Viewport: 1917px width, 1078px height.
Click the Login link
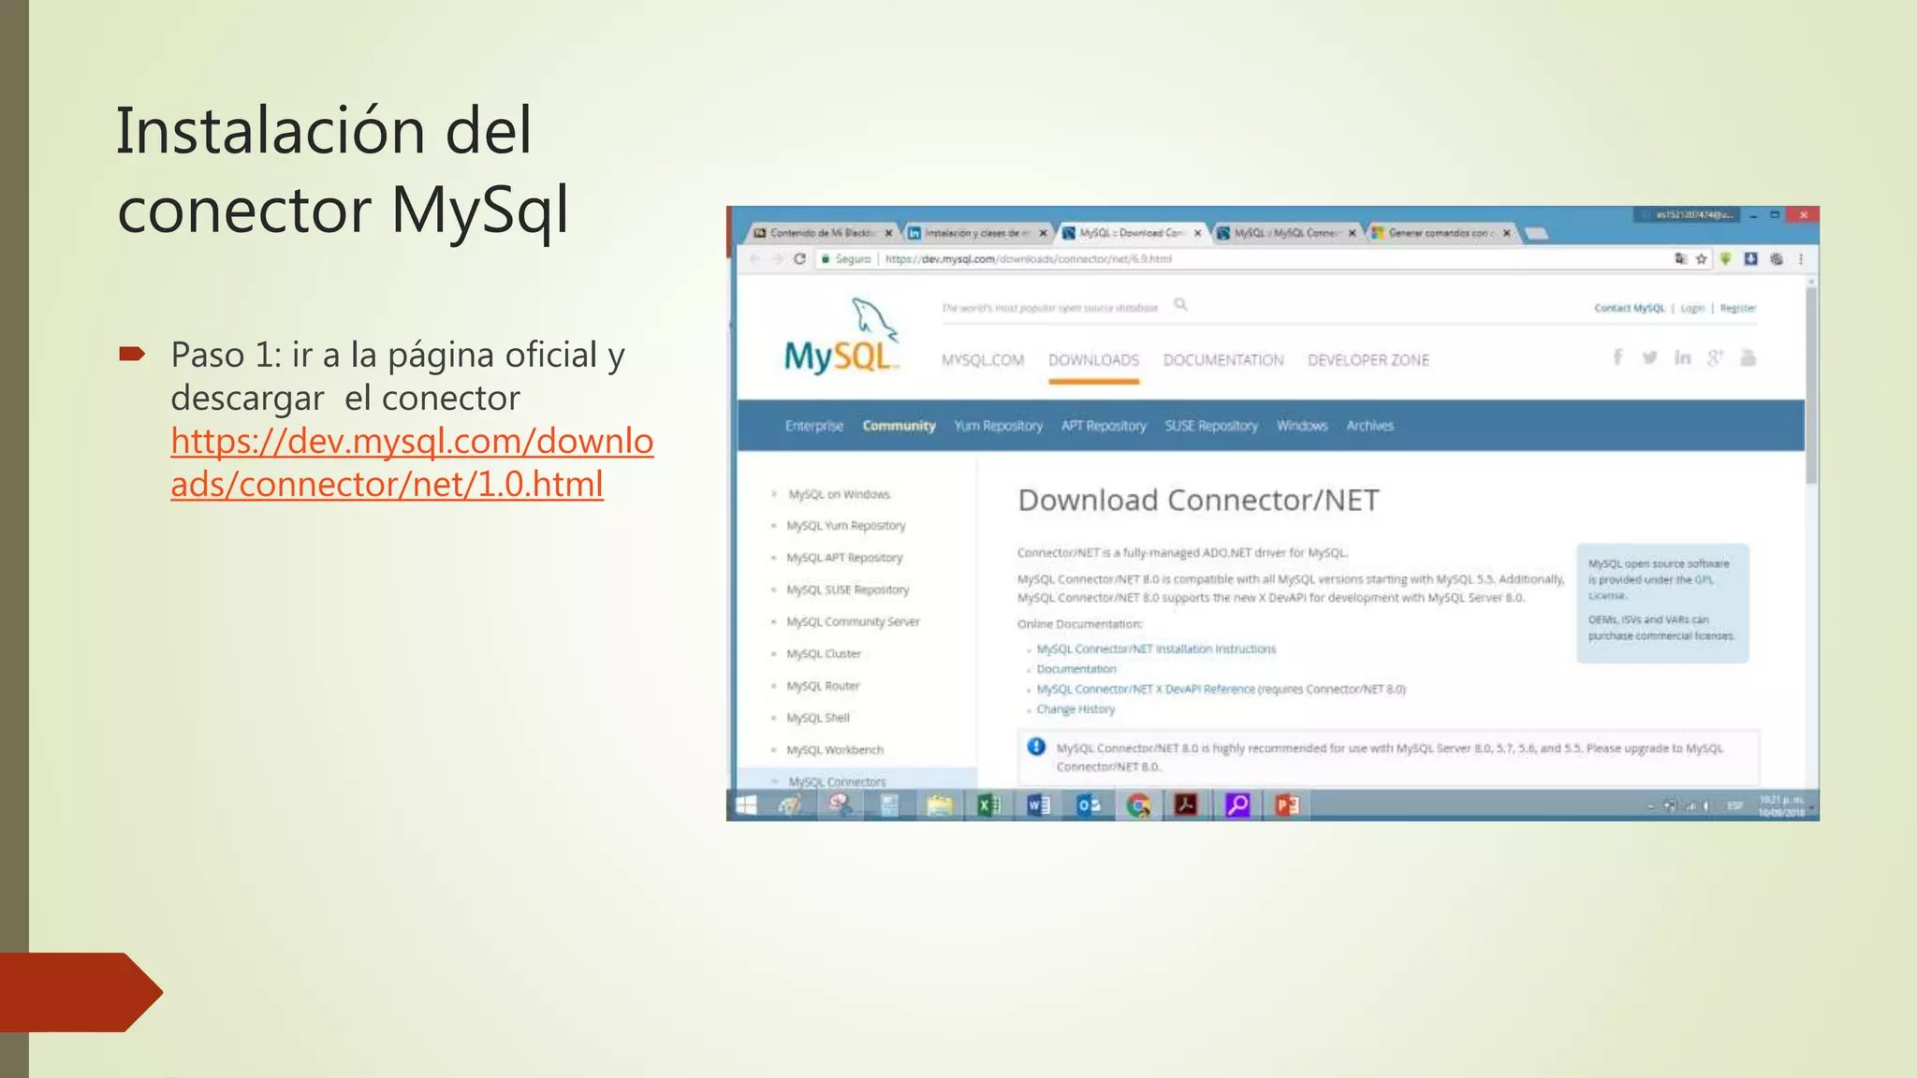pyautogui.click(x=1692, y=308)
